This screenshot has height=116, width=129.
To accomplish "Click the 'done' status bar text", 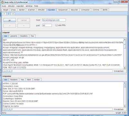I will [4, 113].
